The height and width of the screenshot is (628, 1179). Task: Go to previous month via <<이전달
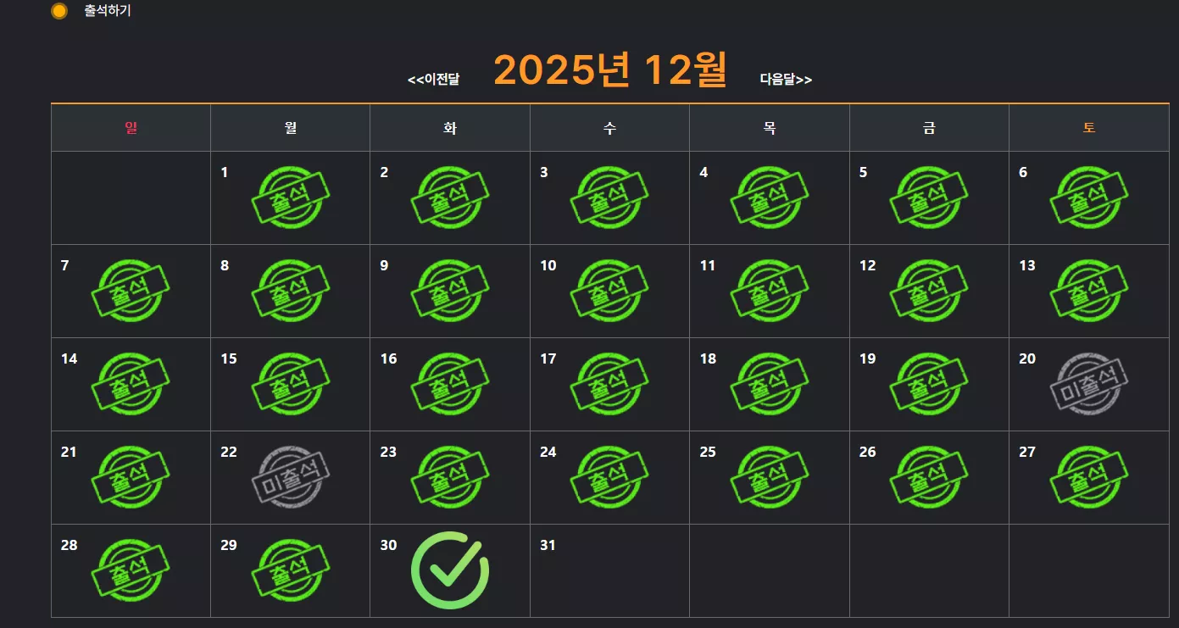pos(433,80)
